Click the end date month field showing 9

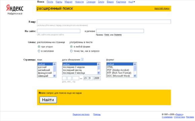(91, 78)
